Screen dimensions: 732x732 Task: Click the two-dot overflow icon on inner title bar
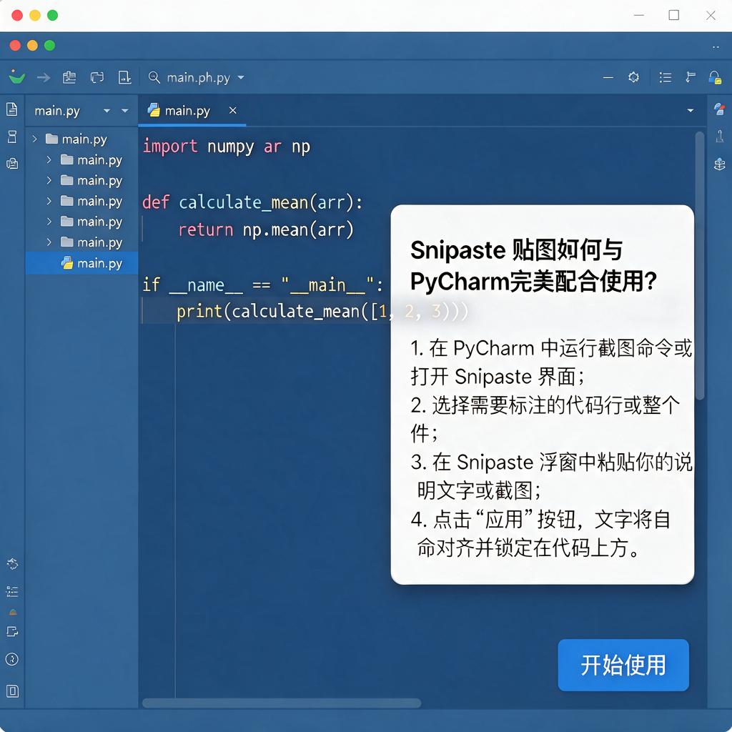click(716, 46)
